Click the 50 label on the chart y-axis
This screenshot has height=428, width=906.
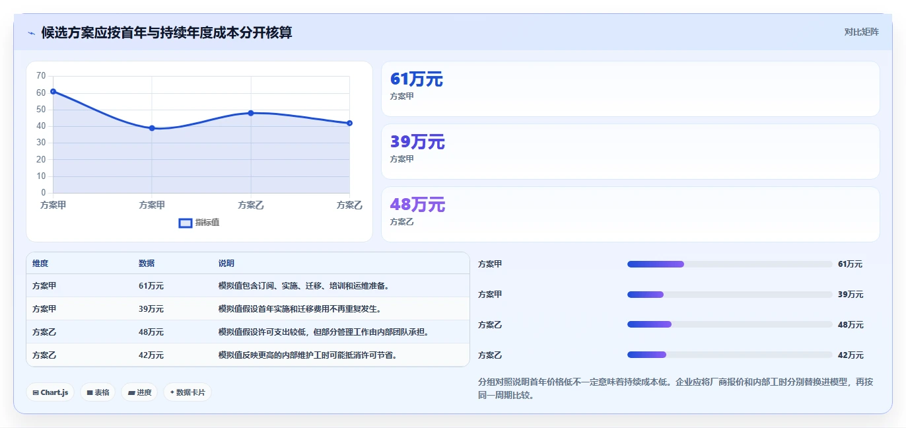coord(41,110)
